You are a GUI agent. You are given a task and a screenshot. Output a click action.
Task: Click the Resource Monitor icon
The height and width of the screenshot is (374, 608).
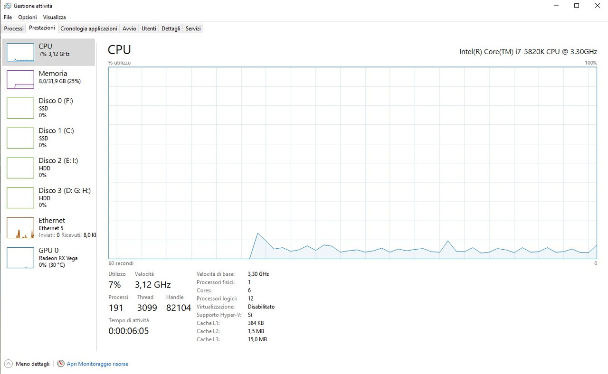61,364
